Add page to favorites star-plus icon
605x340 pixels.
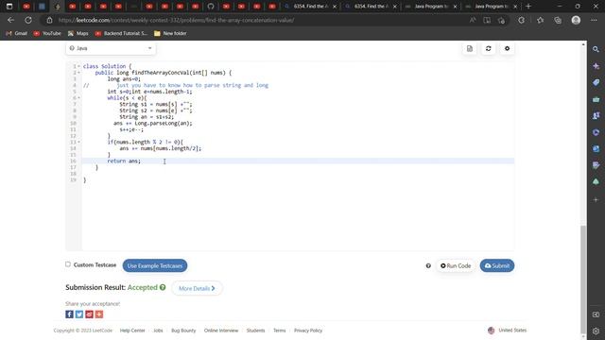501,20
